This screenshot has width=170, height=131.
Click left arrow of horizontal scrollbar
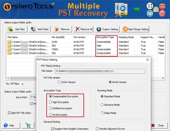(8, 78)
